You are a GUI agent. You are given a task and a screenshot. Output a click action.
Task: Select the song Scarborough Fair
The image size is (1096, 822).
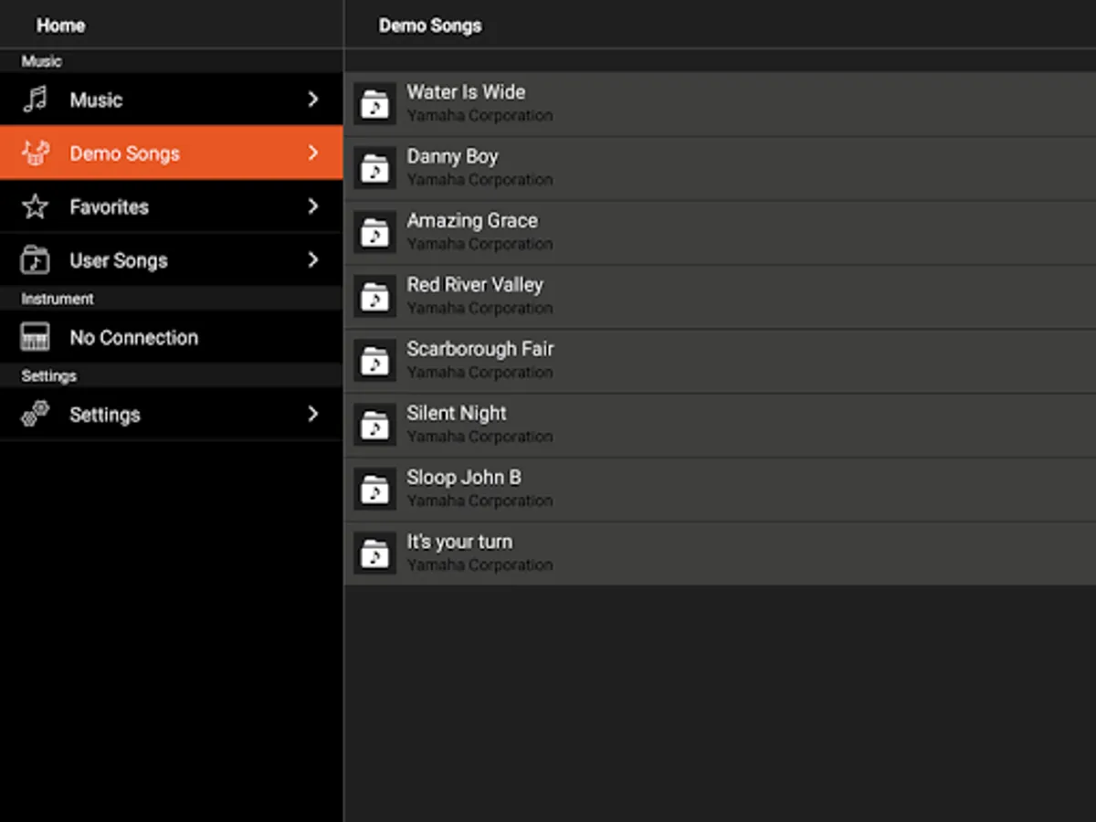click(x=720, y=361)
